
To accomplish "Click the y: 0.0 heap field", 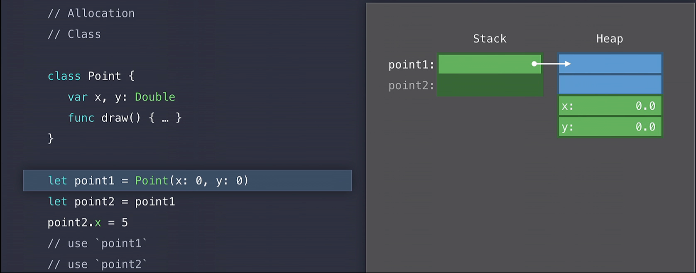I will point(610,127).
